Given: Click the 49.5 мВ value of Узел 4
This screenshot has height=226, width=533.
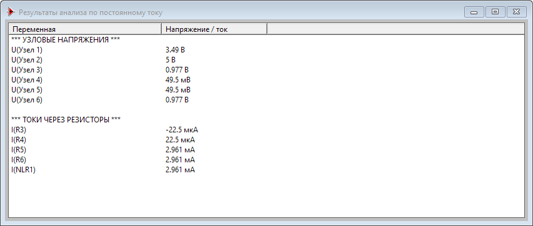Looking at the screenshot, I should (x=178, y=80).
